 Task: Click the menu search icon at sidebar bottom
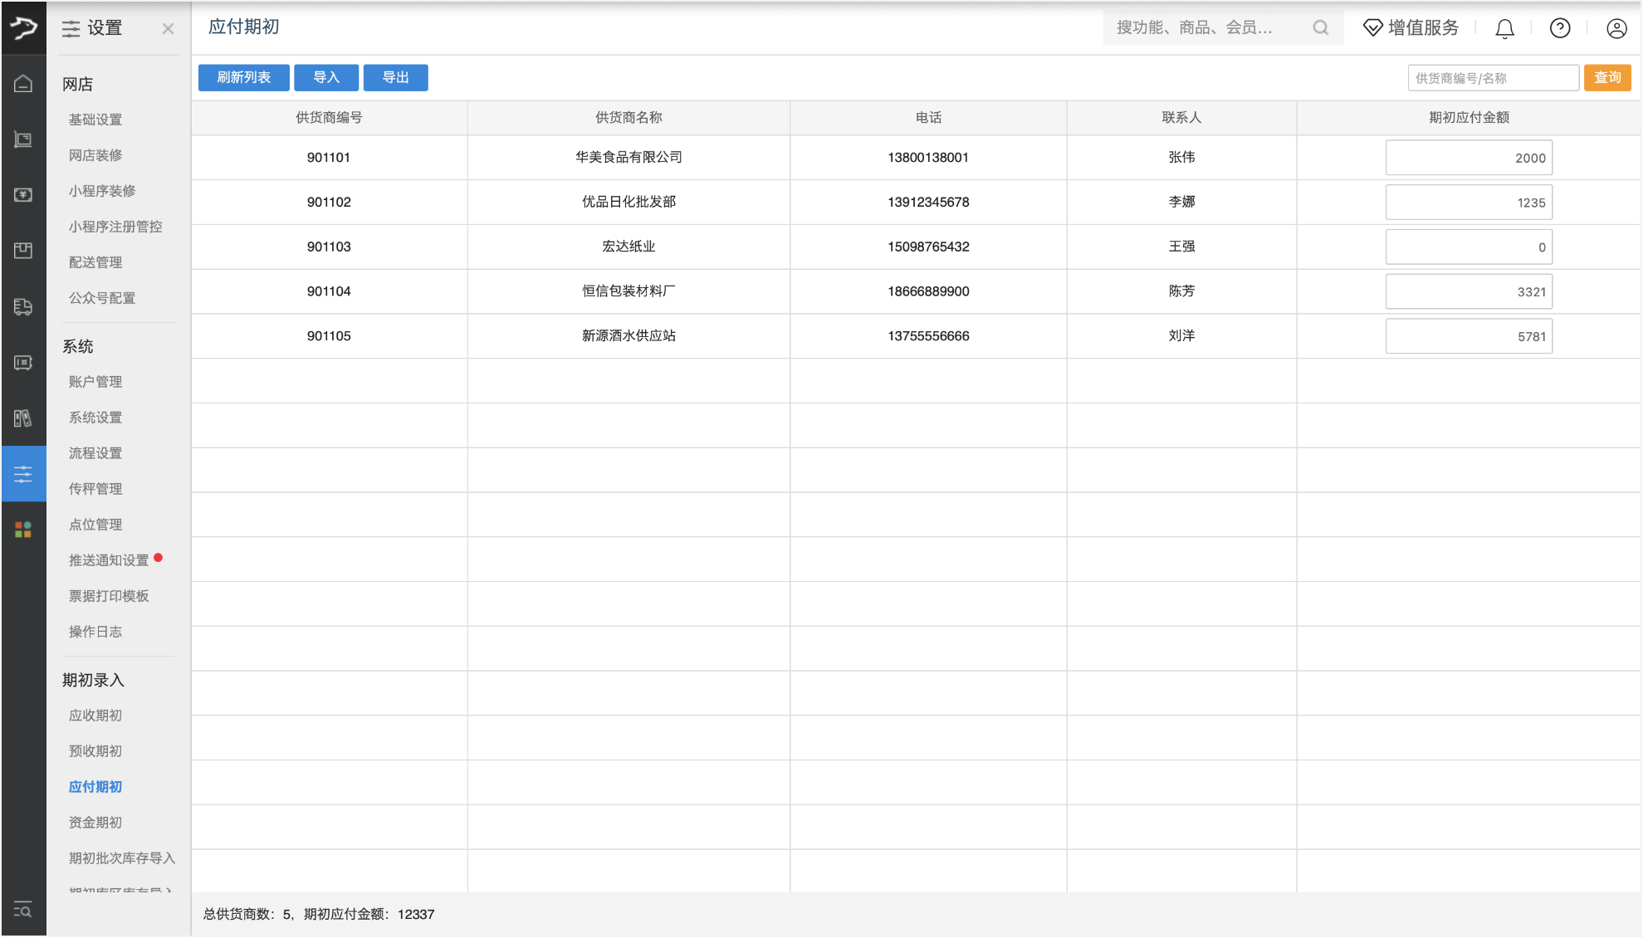(x=23, y=910)
